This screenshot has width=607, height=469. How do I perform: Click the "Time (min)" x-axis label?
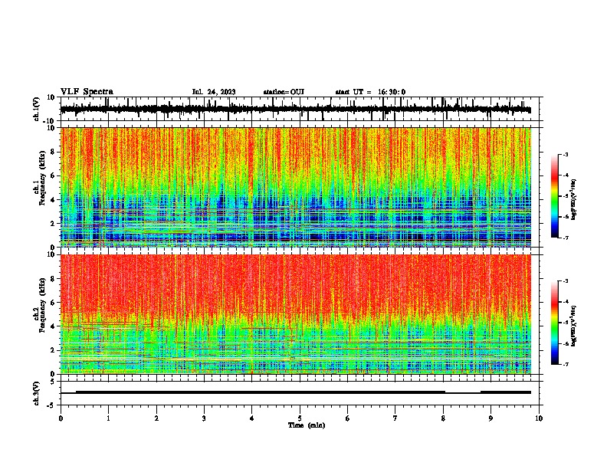(x=307, y=425)
